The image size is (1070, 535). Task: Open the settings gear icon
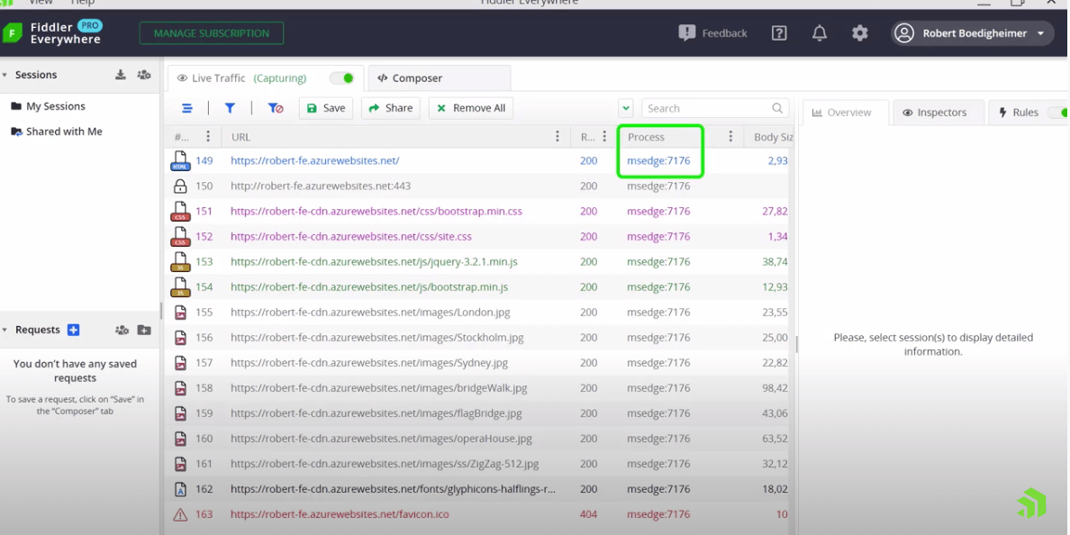(860, 32)
